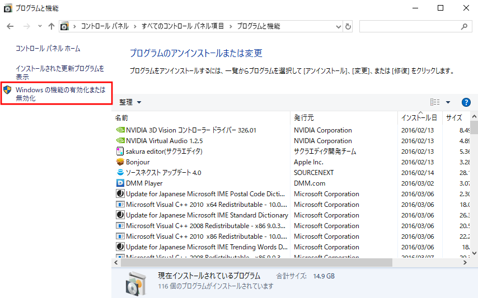Open インストールされた更新プログラムを表示 link
This screenshot has height=298, width=478.
[60, 73]
